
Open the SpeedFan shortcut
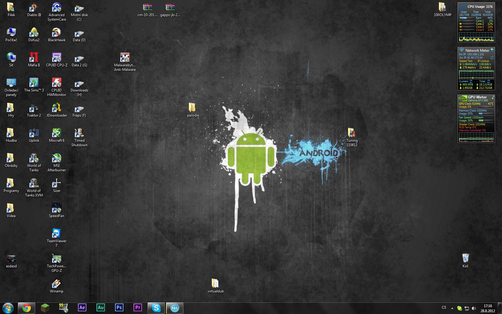[57, 211]
